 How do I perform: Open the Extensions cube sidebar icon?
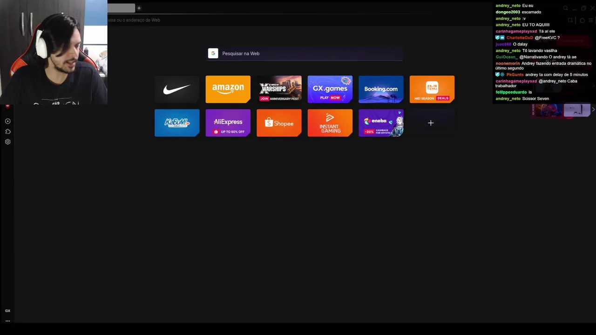(x=7, y=131)
